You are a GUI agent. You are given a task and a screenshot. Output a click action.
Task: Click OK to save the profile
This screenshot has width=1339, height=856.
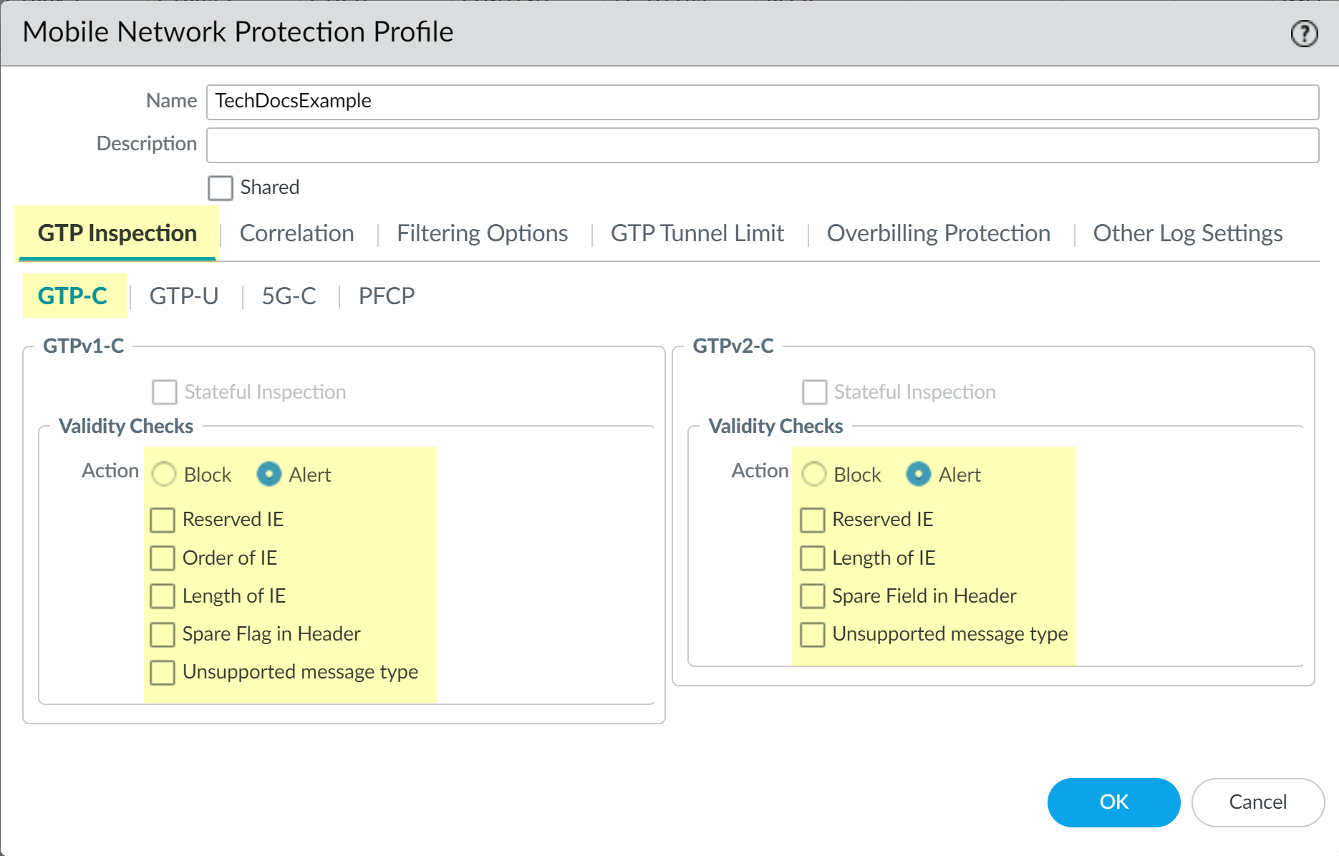coord(1113,802)
